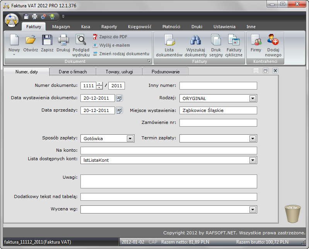This screenshot has width=309, height=249.
Task: Open a document with Otwórz
Action: 31,43
